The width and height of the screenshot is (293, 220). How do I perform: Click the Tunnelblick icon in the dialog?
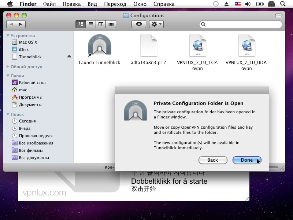[136, 111]
